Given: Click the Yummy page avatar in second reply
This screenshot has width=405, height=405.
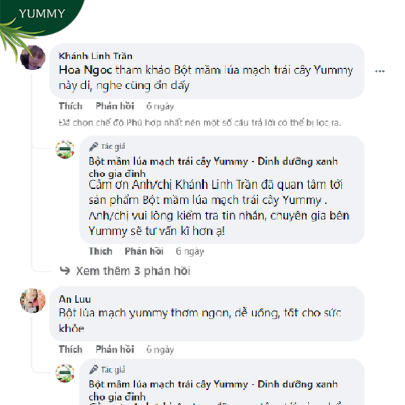Looking at the screenshot, I should [x=65, y=373].
